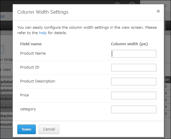Click the "Column width (px)" column header
This screenshot has width=171, height=139.
click(129, 44)
